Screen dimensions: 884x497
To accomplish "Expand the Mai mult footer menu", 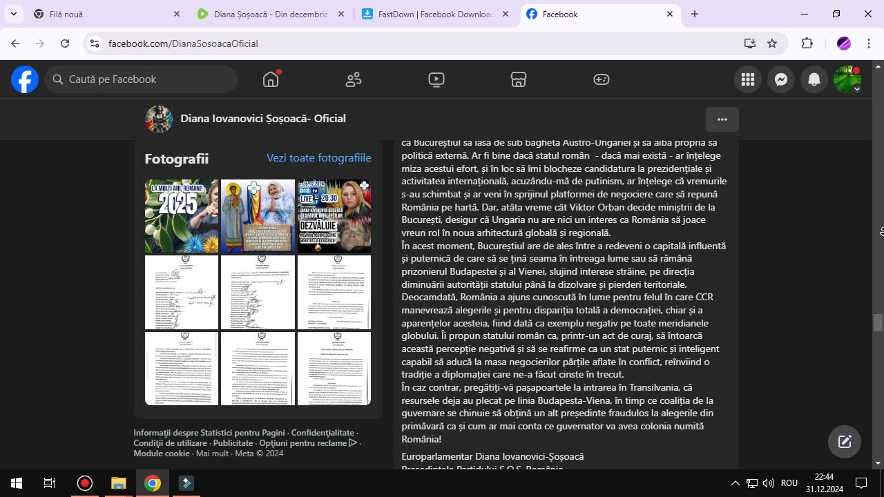I will coord(212,454).
